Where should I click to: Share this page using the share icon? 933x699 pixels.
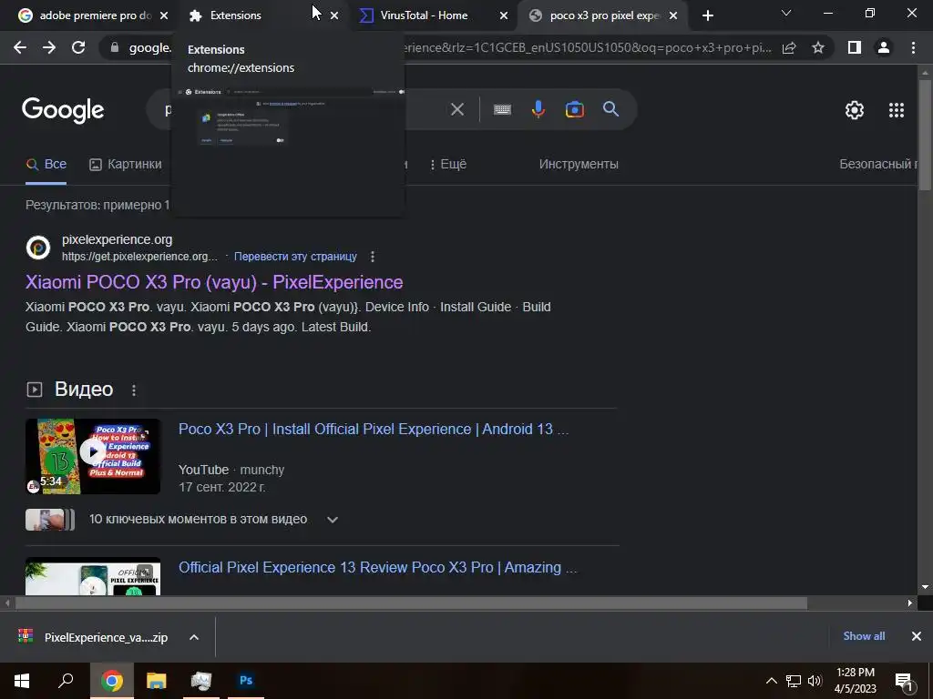(789, 47)
